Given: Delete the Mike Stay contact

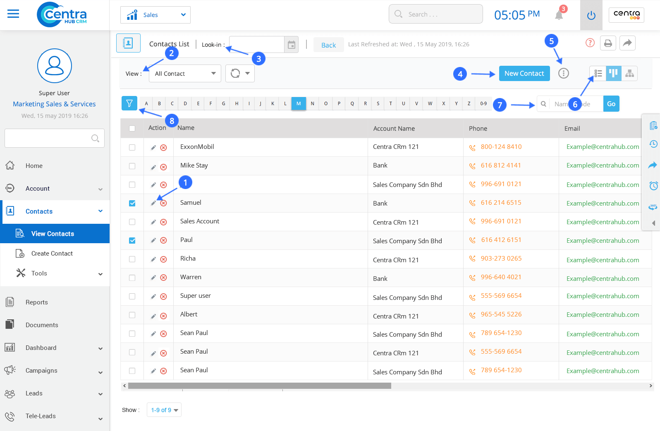Looking at the screenshot, I should click(x=164, y=167).
